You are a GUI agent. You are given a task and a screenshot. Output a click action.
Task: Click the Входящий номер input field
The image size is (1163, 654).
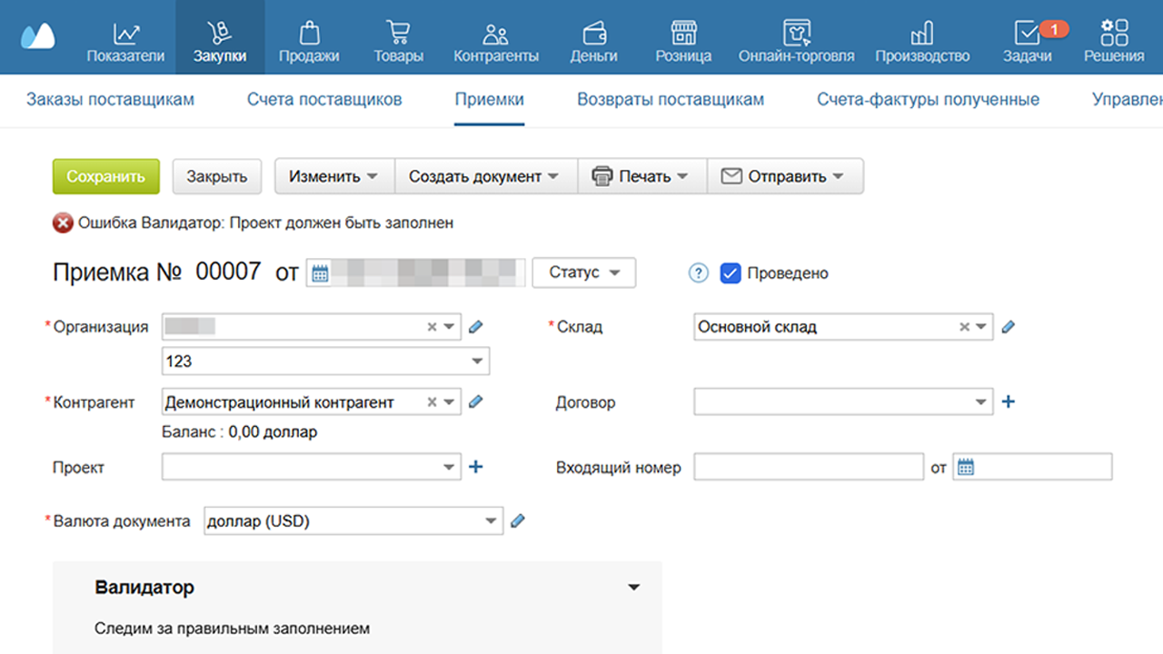[808, 468]
